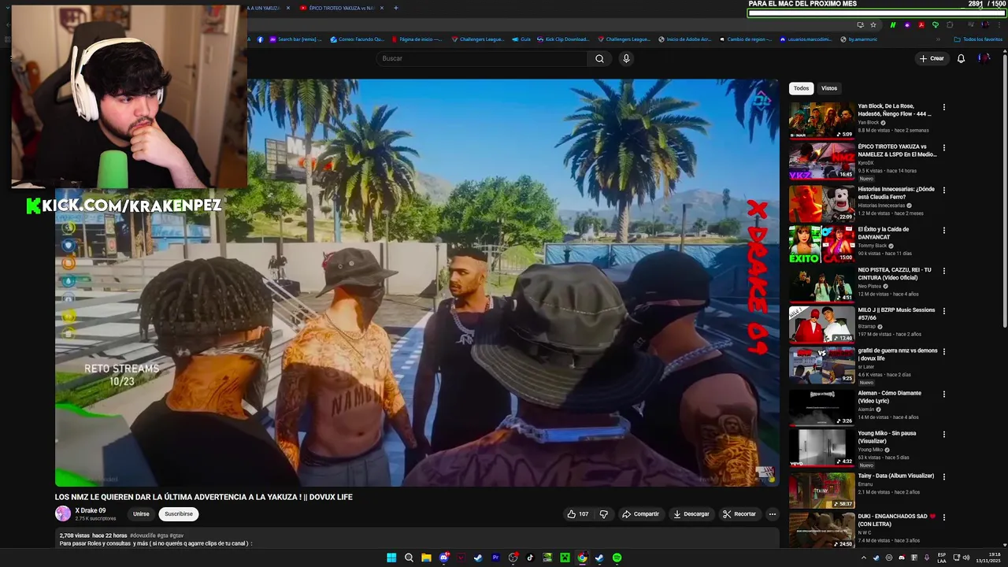
Task: Open Inicio de Adobe Acr bookmark
Action: [684, 39]
